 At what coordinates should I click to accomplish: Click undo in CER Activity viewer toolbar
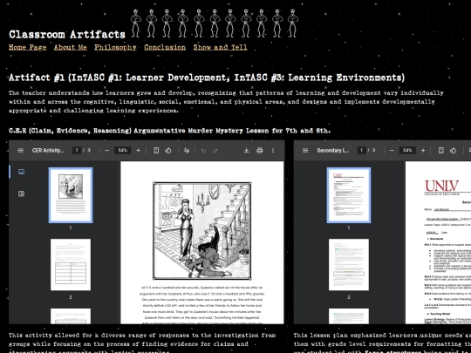(203, 151)
